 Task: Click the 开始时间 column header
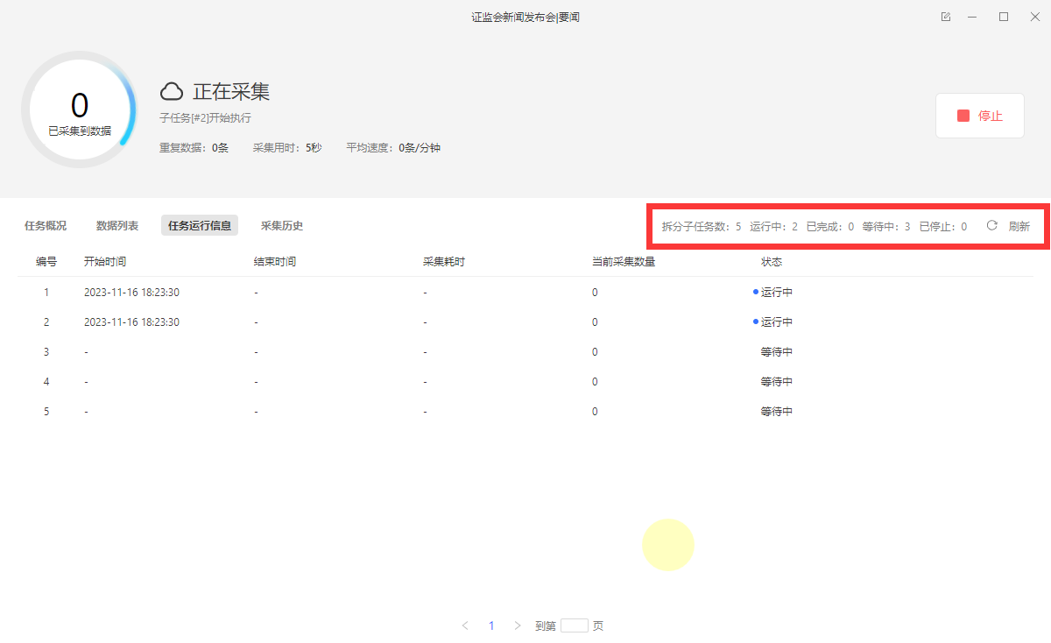pyautogui.click(x=105, y=261)
